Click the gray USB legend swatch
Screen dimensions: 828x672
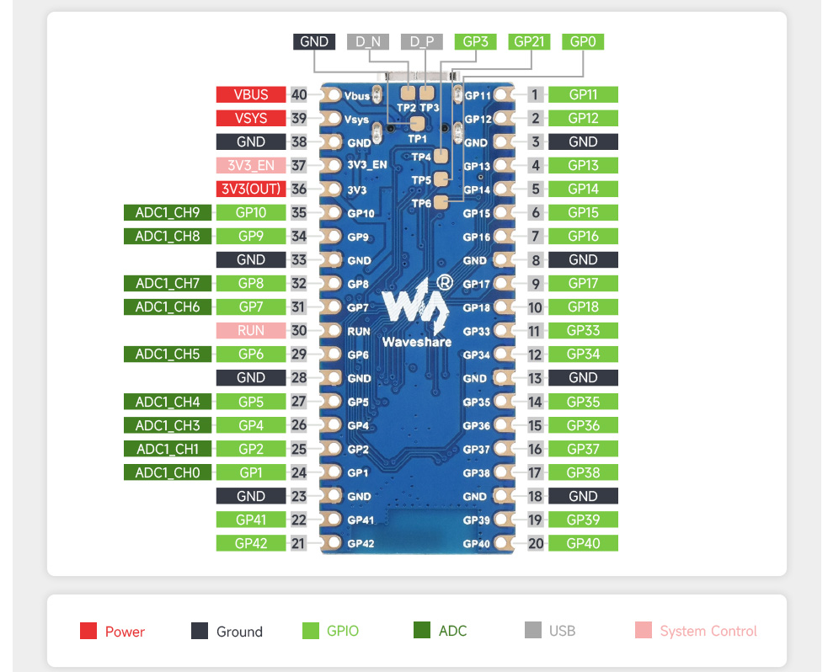[533, 630]
